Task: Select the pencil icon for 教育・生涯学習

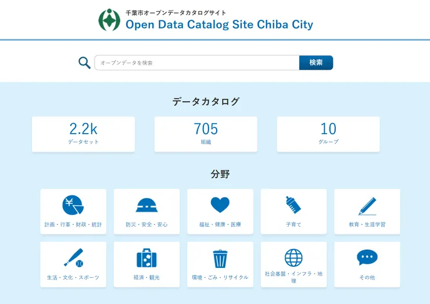Action: 367,206
